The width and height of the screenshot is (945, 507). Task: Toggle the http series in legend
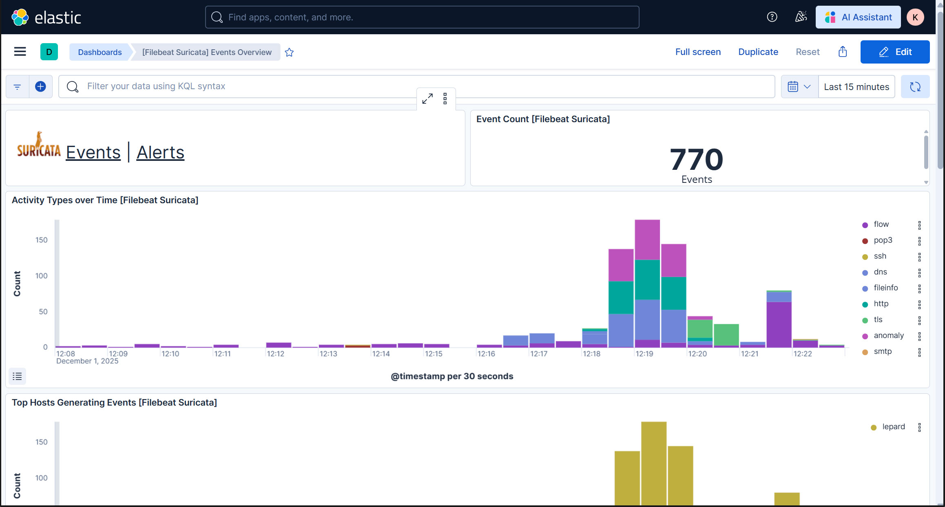tap(881, 304)
